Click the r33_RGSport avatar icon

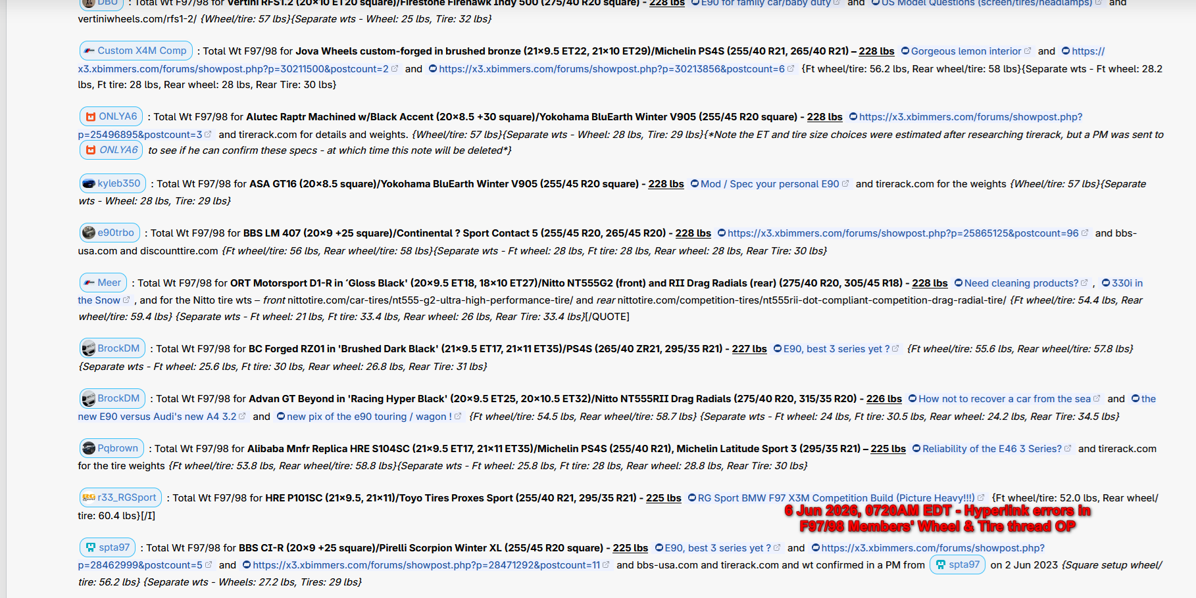pos(89,498)
